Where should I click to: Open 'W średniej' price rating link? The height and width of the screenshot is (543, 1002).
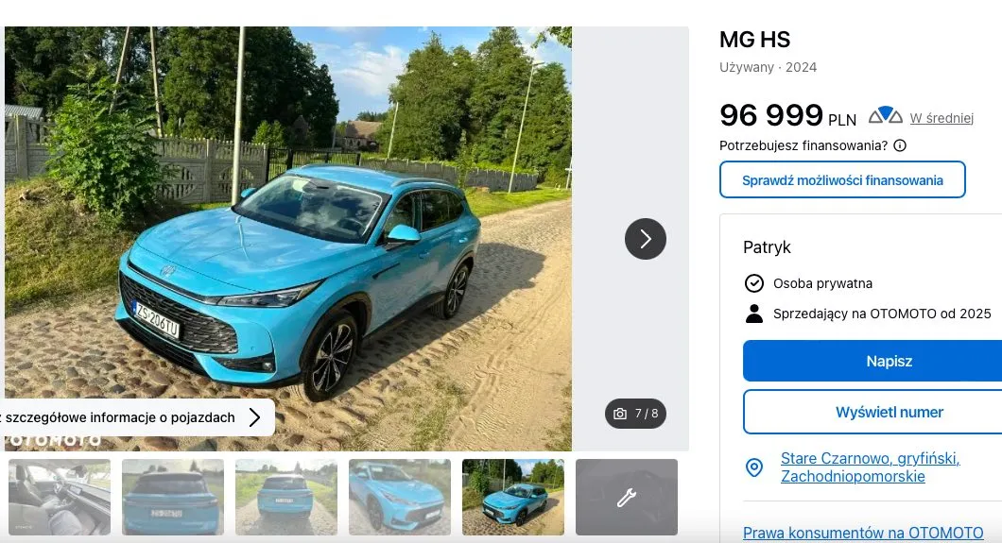tap(942, 118)
